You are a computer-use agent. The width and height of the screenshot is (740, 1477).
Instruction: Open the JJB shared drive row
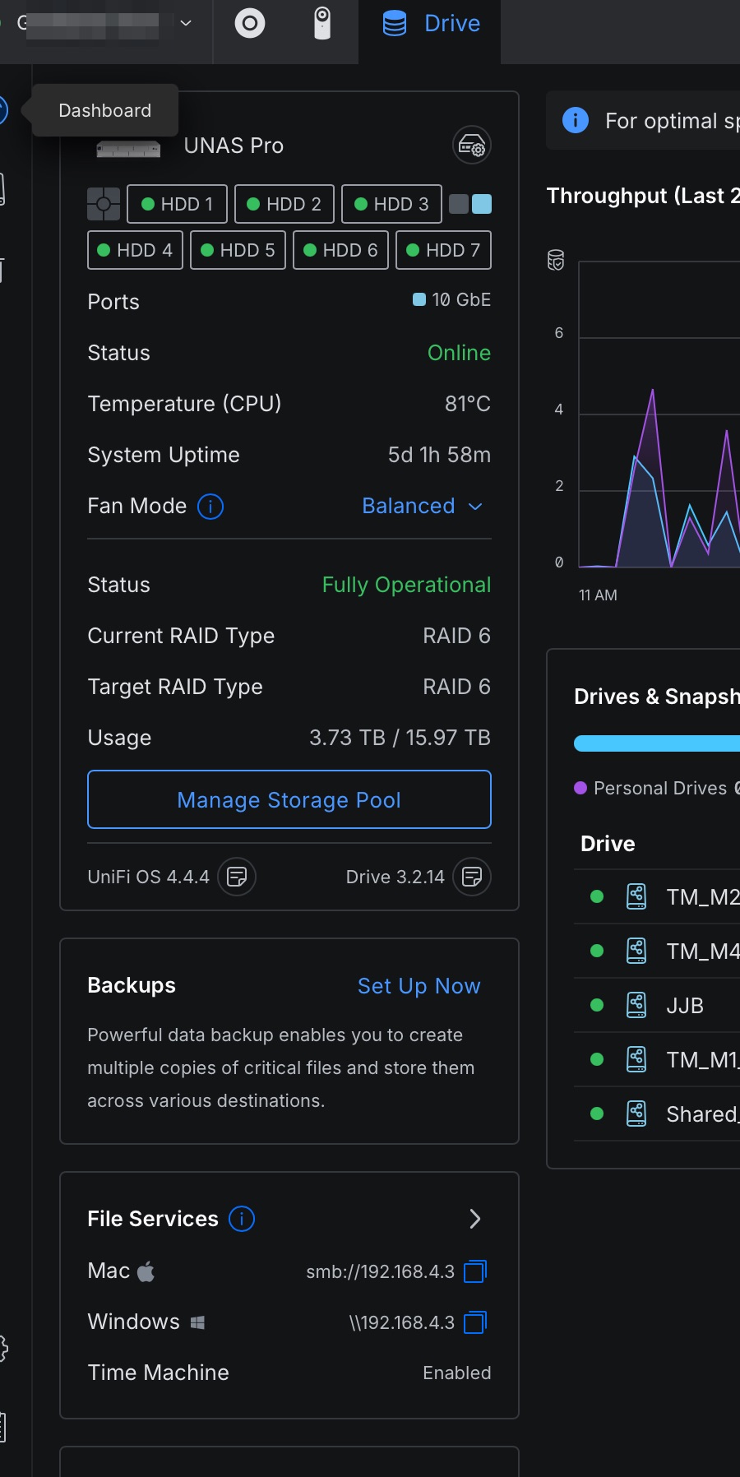tap(684, 1006)
